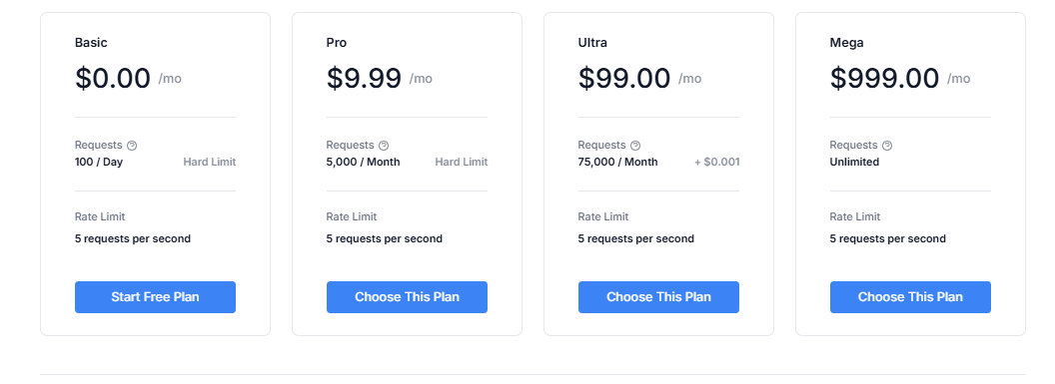Select the Pro plan title
This screenshot has height=384, width=1055.
[x=337, y=42]
